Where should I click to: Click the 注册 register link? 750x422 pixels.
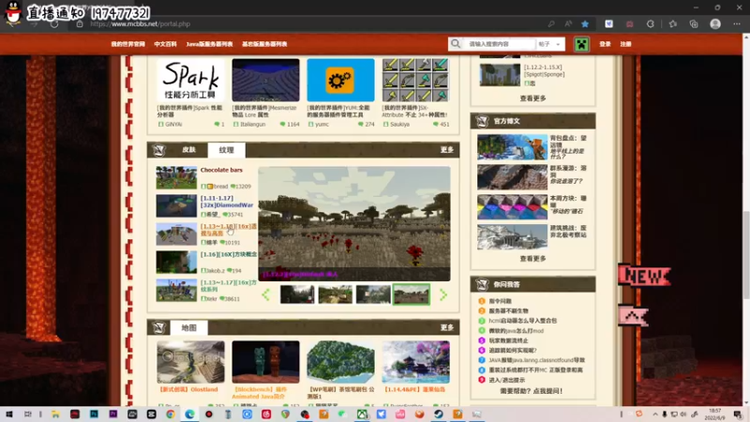[x=625, y=44]
